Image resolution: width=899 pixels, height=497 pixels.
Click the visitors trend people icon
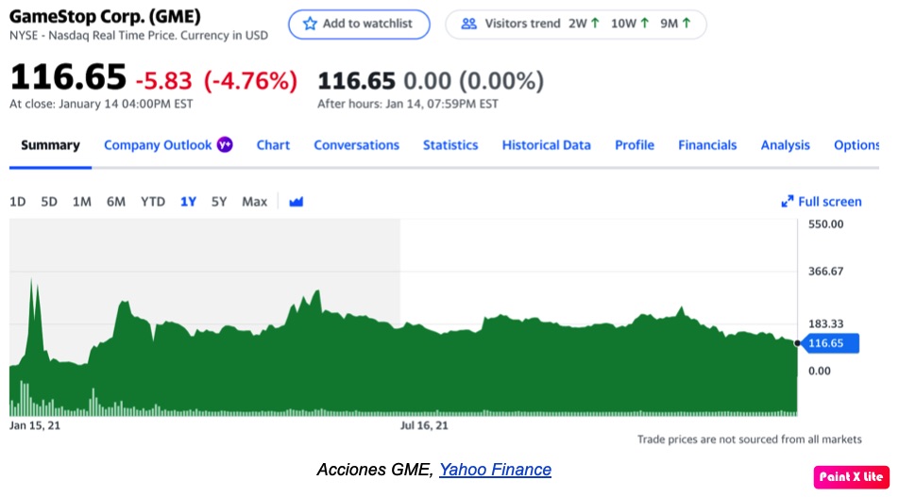pos(469,24)
